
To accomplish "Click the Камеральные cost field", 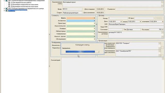I will [x=81, y=34].
